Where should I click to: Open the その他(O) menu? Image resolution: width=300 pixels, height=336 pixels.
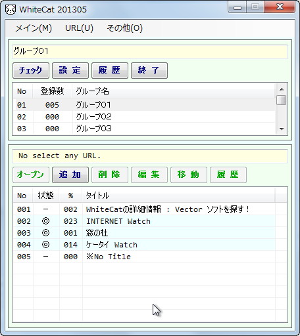pos(124,28)
